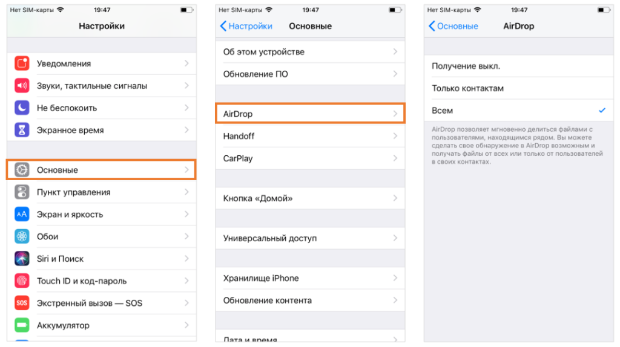
Task: Tap the Touch ID fingerprint icon
Action: (x=22, y=281)
